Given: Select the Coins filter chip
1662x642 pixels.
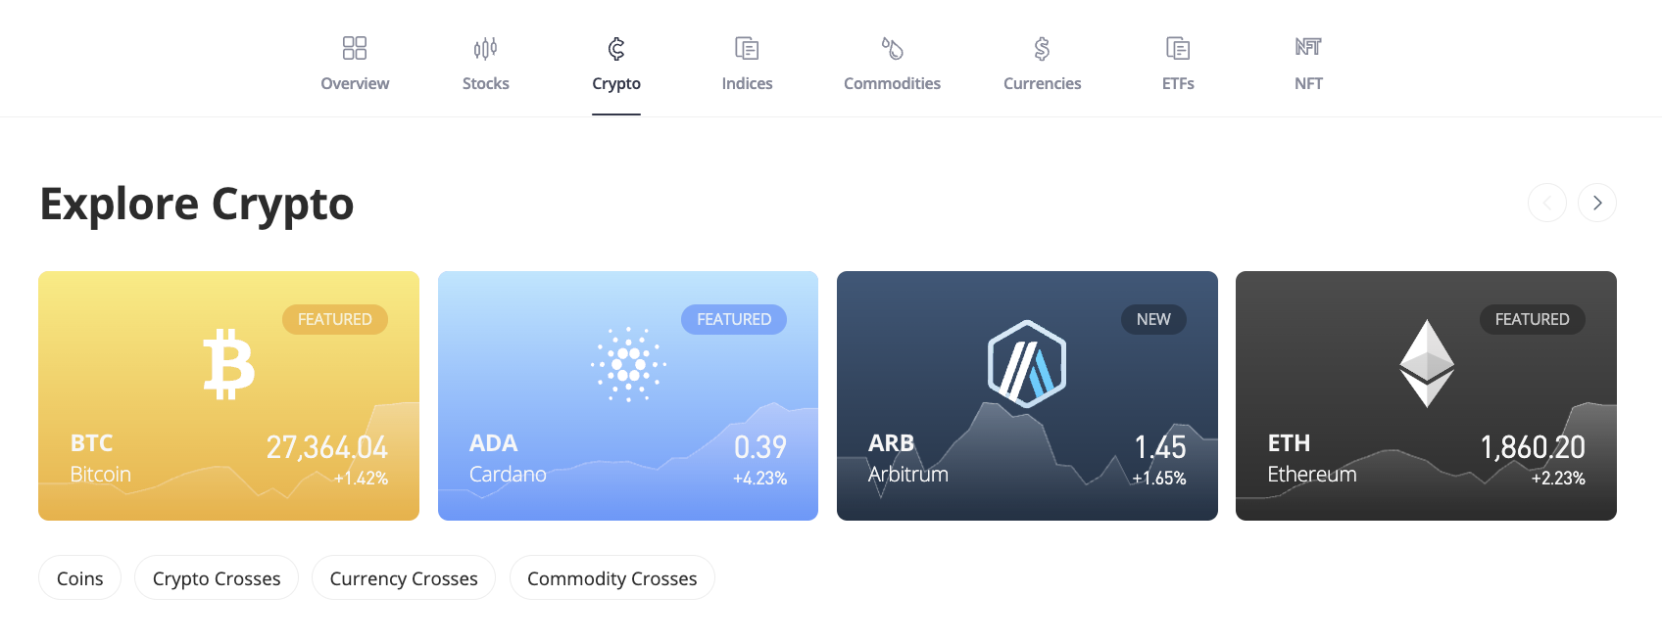Looking at the screenshot, I should pyautogui.click(x=79, y=578).
